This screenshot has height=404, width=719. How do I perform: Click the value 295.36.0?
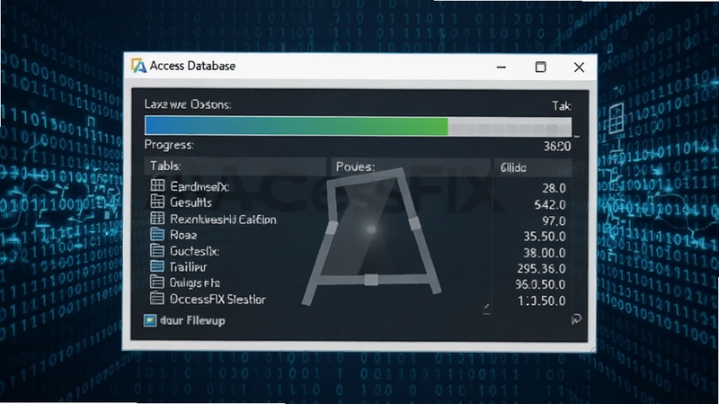pyautogui.click(x=542, y=268)
